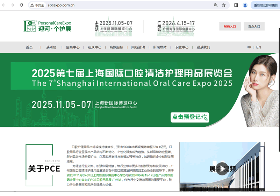Open the 新闻媒体 navigation item
Viewport: 280px width, 196px height.
coord(160,47)
